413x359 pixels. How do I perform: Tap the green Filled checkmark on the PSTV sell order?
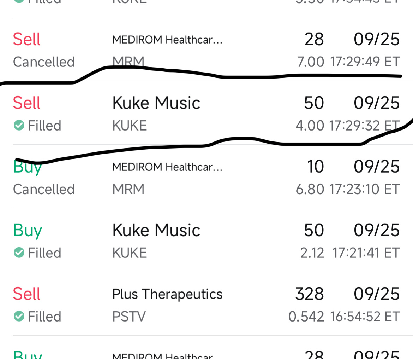[x=19, y=316]
